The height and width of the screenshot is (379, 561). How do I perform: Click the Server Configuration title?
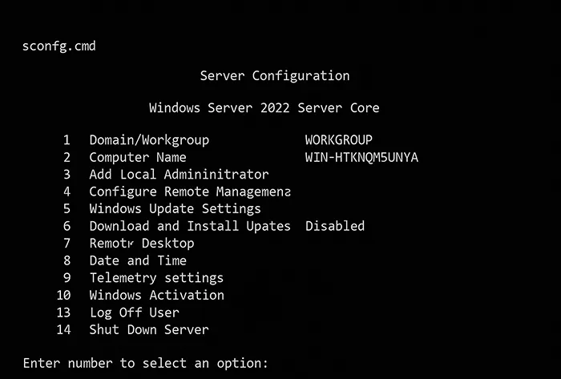point(274,76)
